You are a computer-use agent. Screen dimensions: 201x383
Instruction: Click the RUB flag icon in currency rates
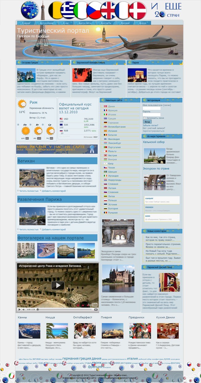click(x=61, y=130)
